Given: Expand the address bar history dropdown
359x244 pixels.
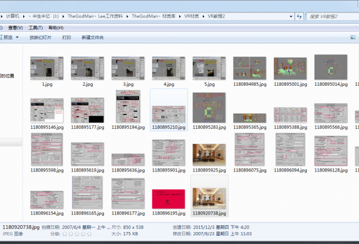Looking at the screenshot, I should (291, 16).
